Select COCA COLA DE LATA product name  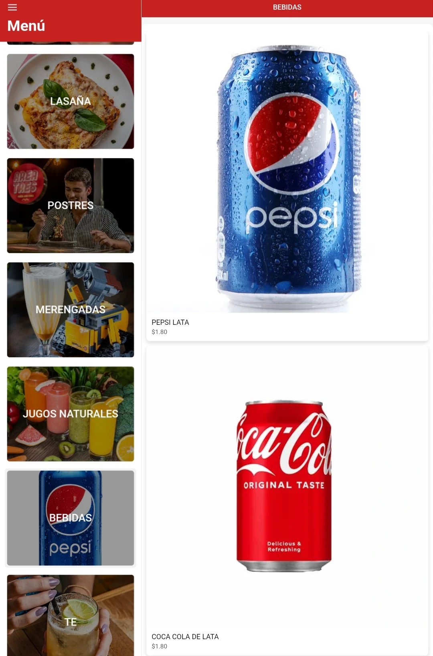click(185, 637)
